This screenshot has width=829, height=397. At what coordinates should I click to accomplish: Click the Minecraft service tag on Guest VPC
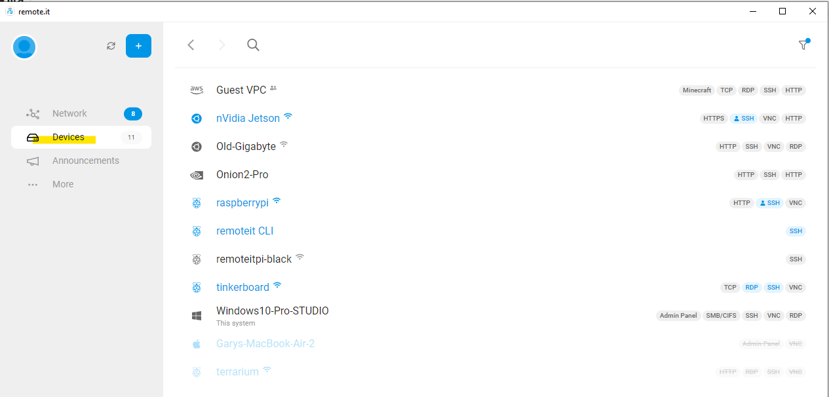pos(697,90)
